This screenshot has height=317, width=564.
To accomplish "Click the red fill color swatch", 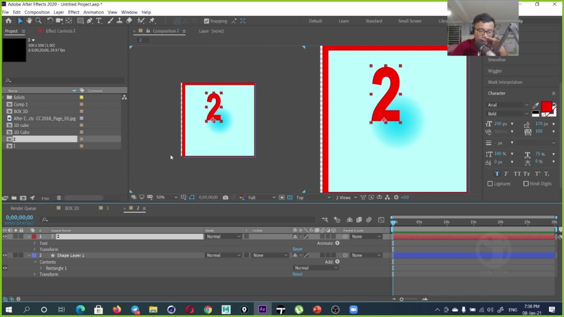I will click(x=546, y=107).
